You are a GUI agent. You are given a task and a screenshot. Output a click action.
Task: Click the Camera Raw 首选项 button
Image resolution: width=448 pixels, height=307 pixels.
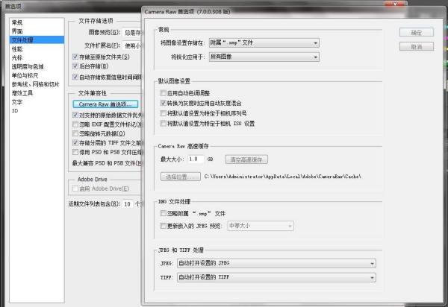tap(105, 104)
